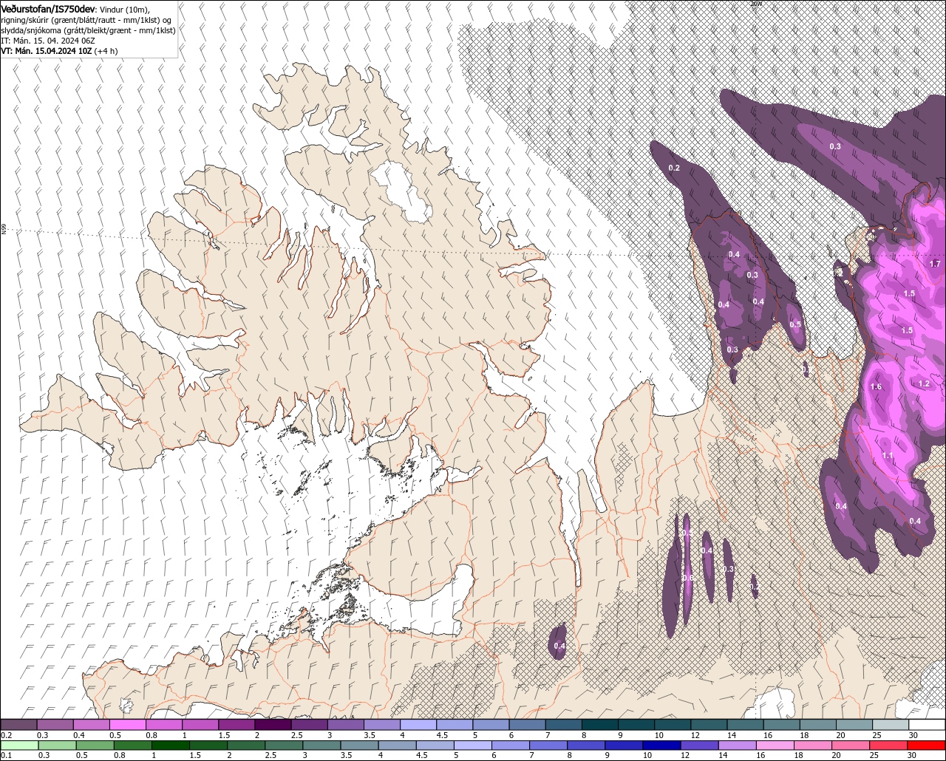Screen dimensions: 946x761
Task: Click the 1.1 precipitation value on the map
Action: tap(888, 456)
